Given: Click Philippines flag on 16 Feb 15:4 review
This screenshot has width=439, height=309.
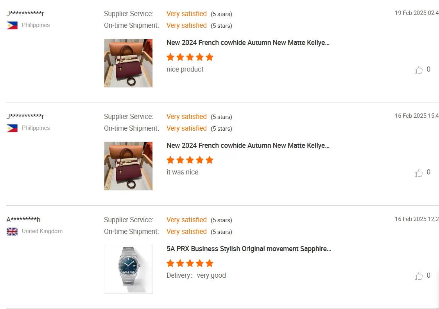Looking at the screenshot, I should (12, 128).
